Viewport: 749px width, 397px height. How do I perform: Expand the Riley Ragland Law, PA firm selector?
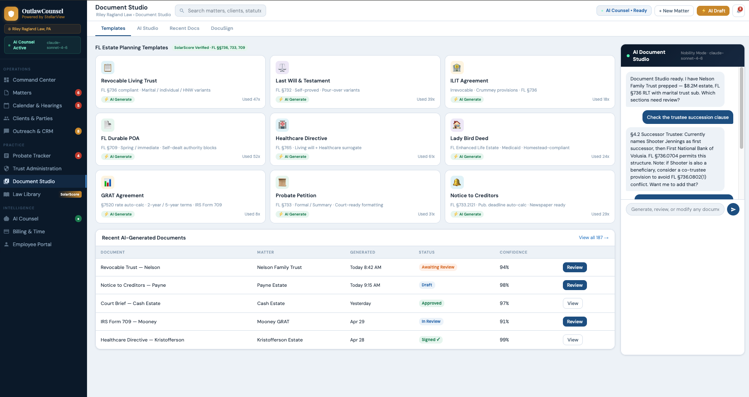pos(42,29)
